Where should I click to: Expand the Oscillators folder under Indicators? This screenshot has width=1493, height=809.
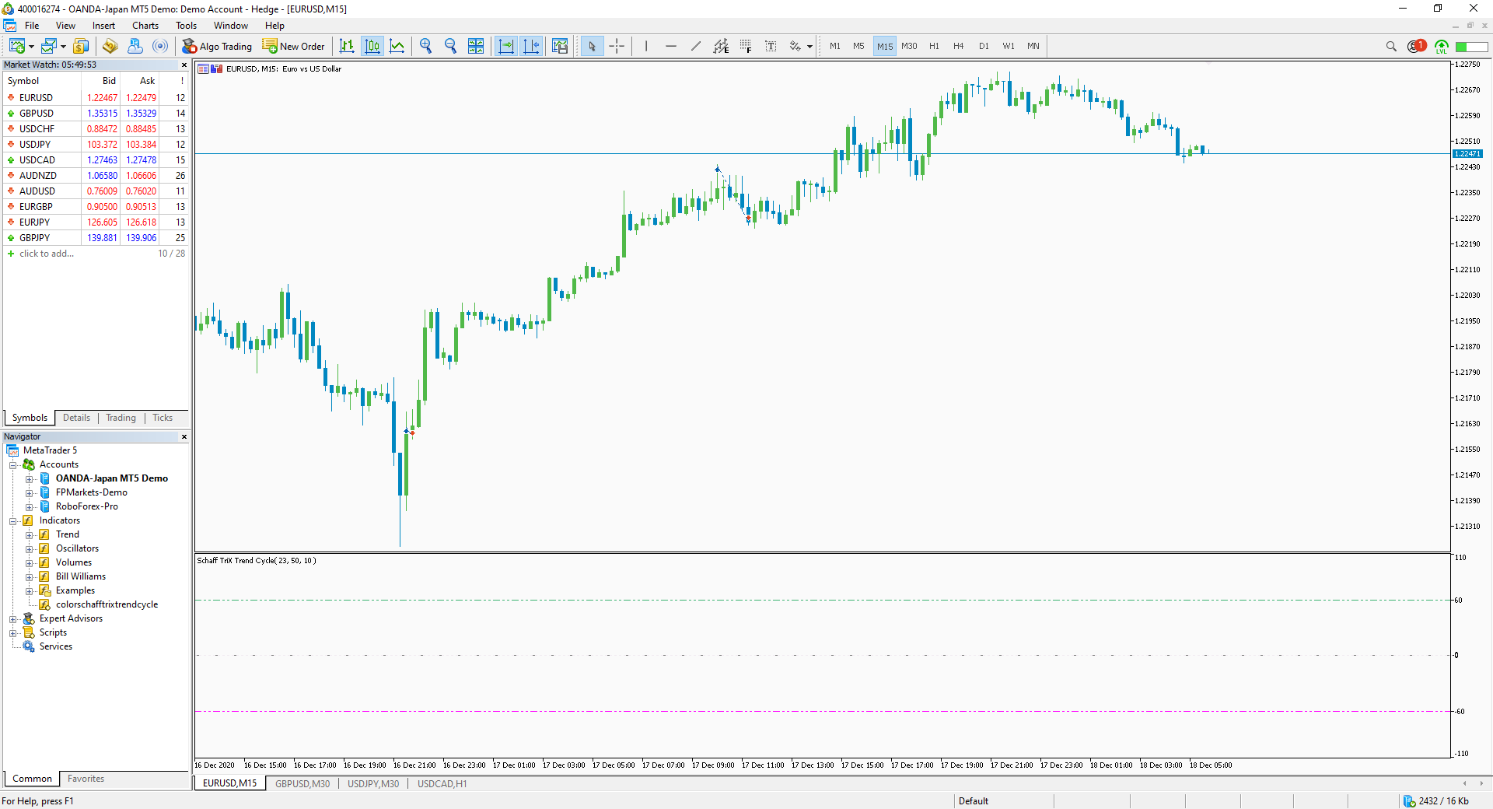point(30,548)
